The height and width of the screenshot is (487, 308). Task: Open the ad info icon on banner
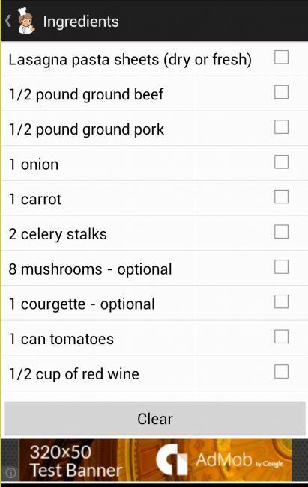(x=11, y=473)
